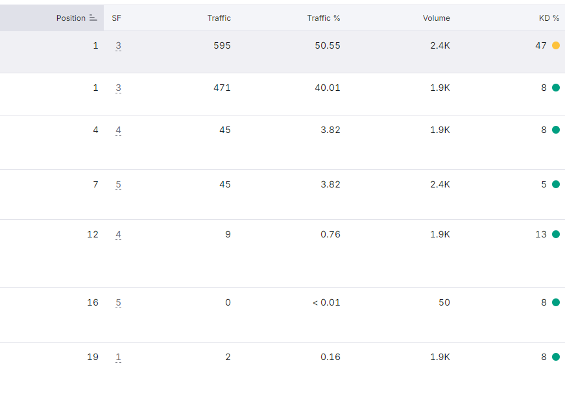Click green KD dot in position 19 row
The image size is (565, 399).
click(556, 357)
